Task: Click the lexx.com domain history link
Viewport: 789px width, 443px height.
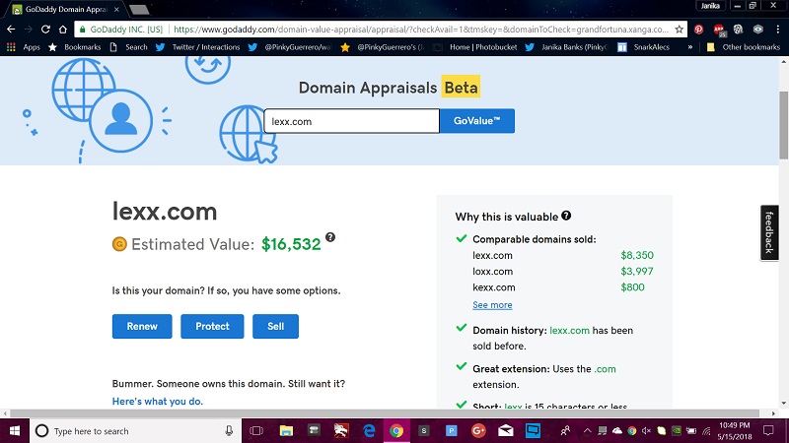Action: [x=569, y=331]
